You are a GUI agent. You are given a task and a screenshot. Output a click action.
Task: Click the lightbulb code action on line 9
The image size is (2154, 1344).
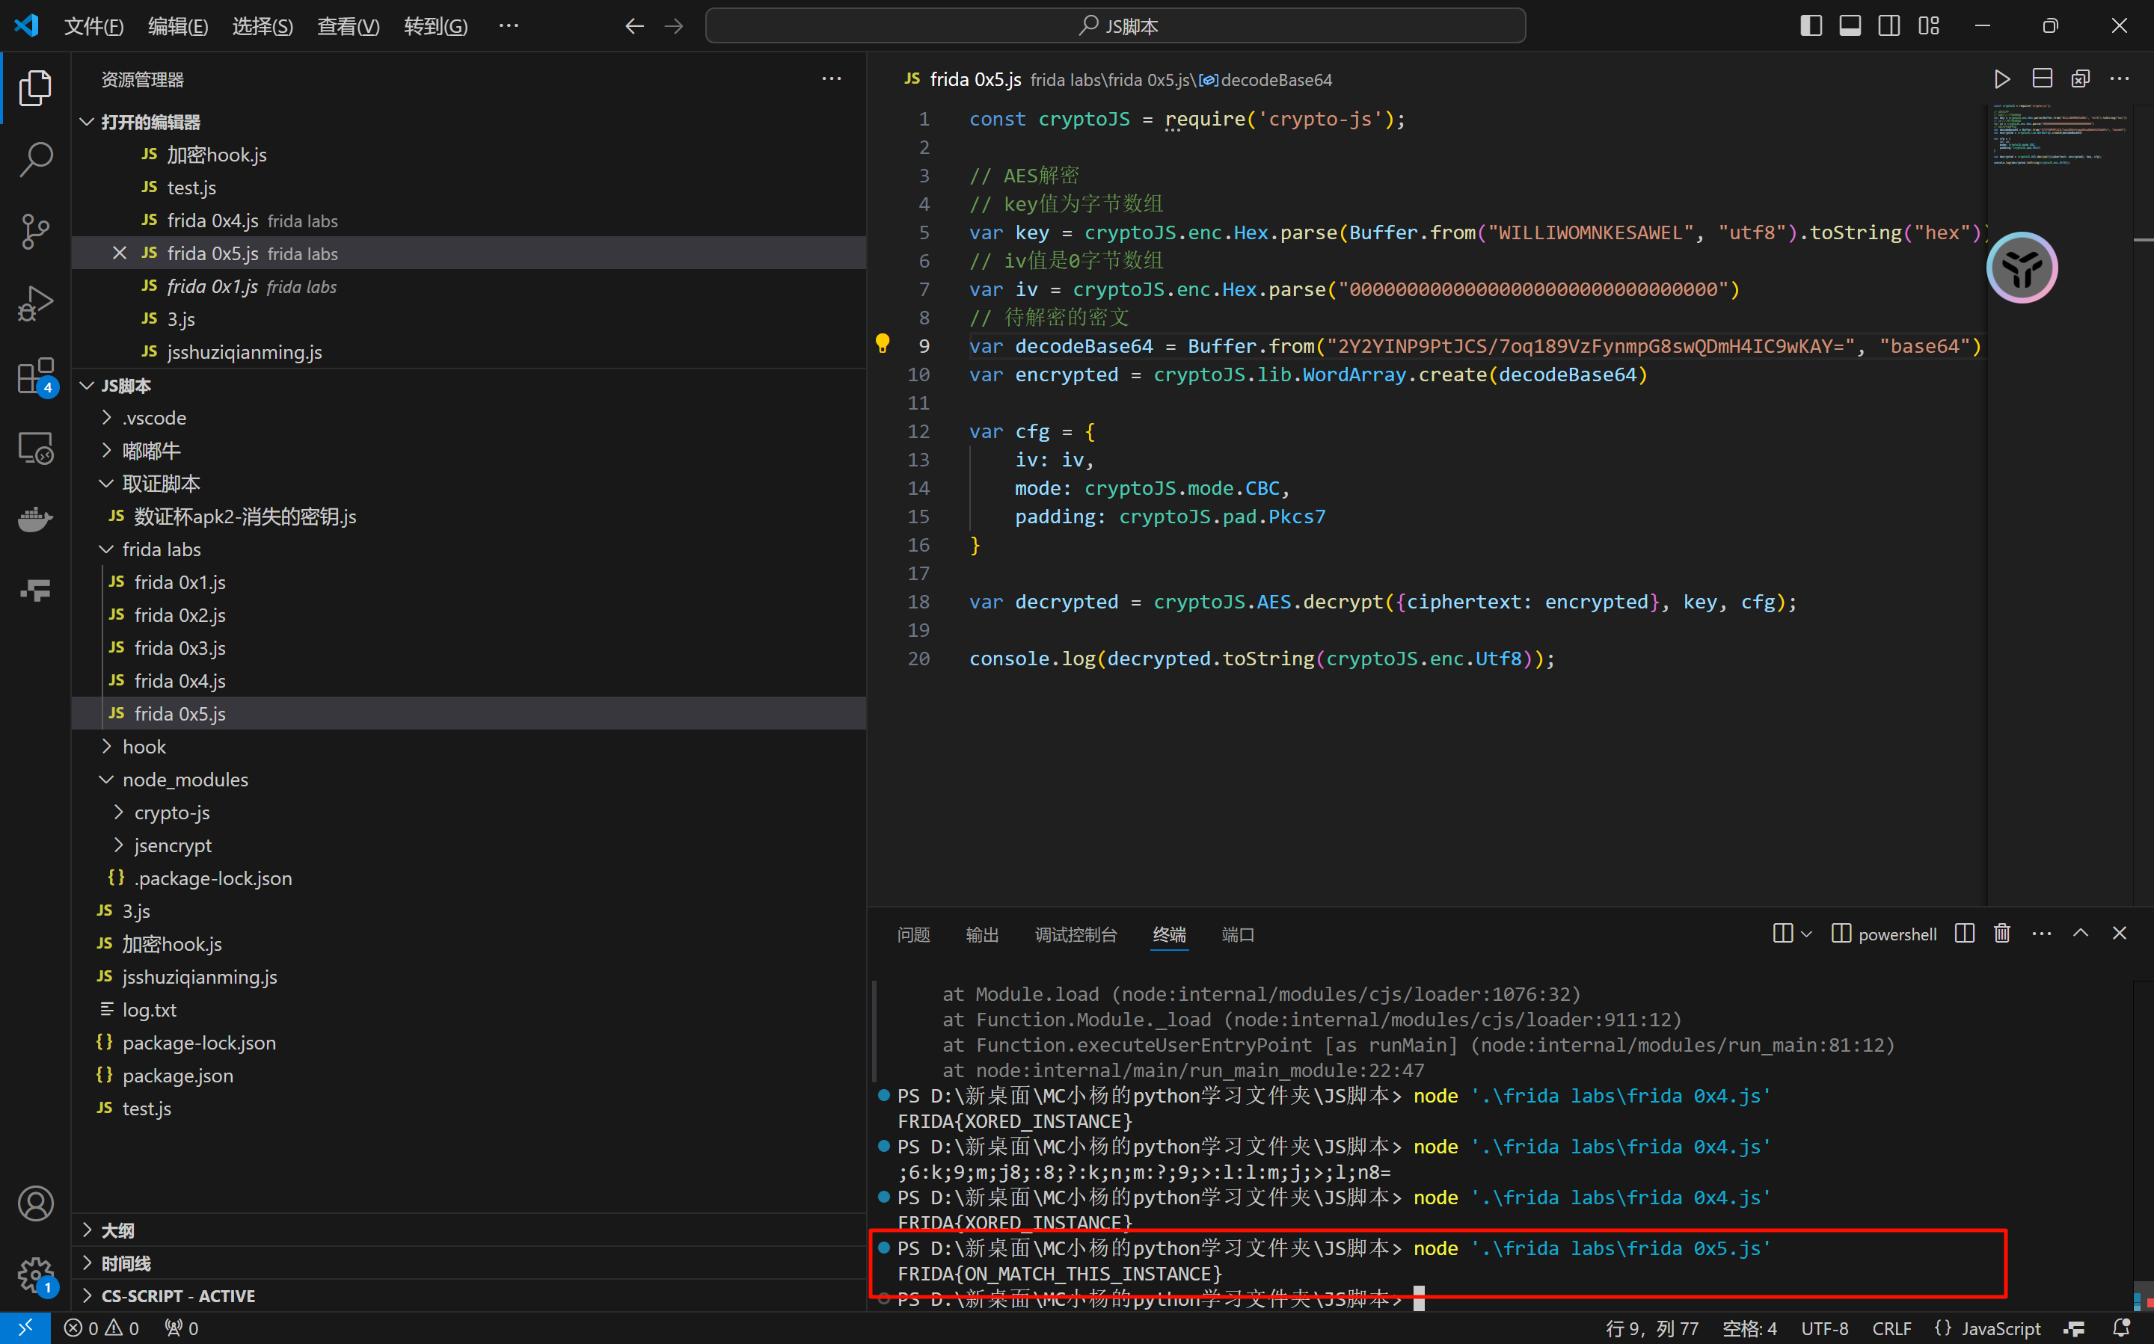coord(883,344)
